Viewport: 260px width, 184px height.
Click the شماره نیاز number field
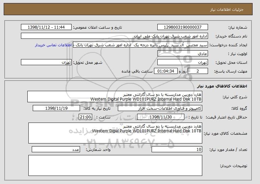pos(183,27)
